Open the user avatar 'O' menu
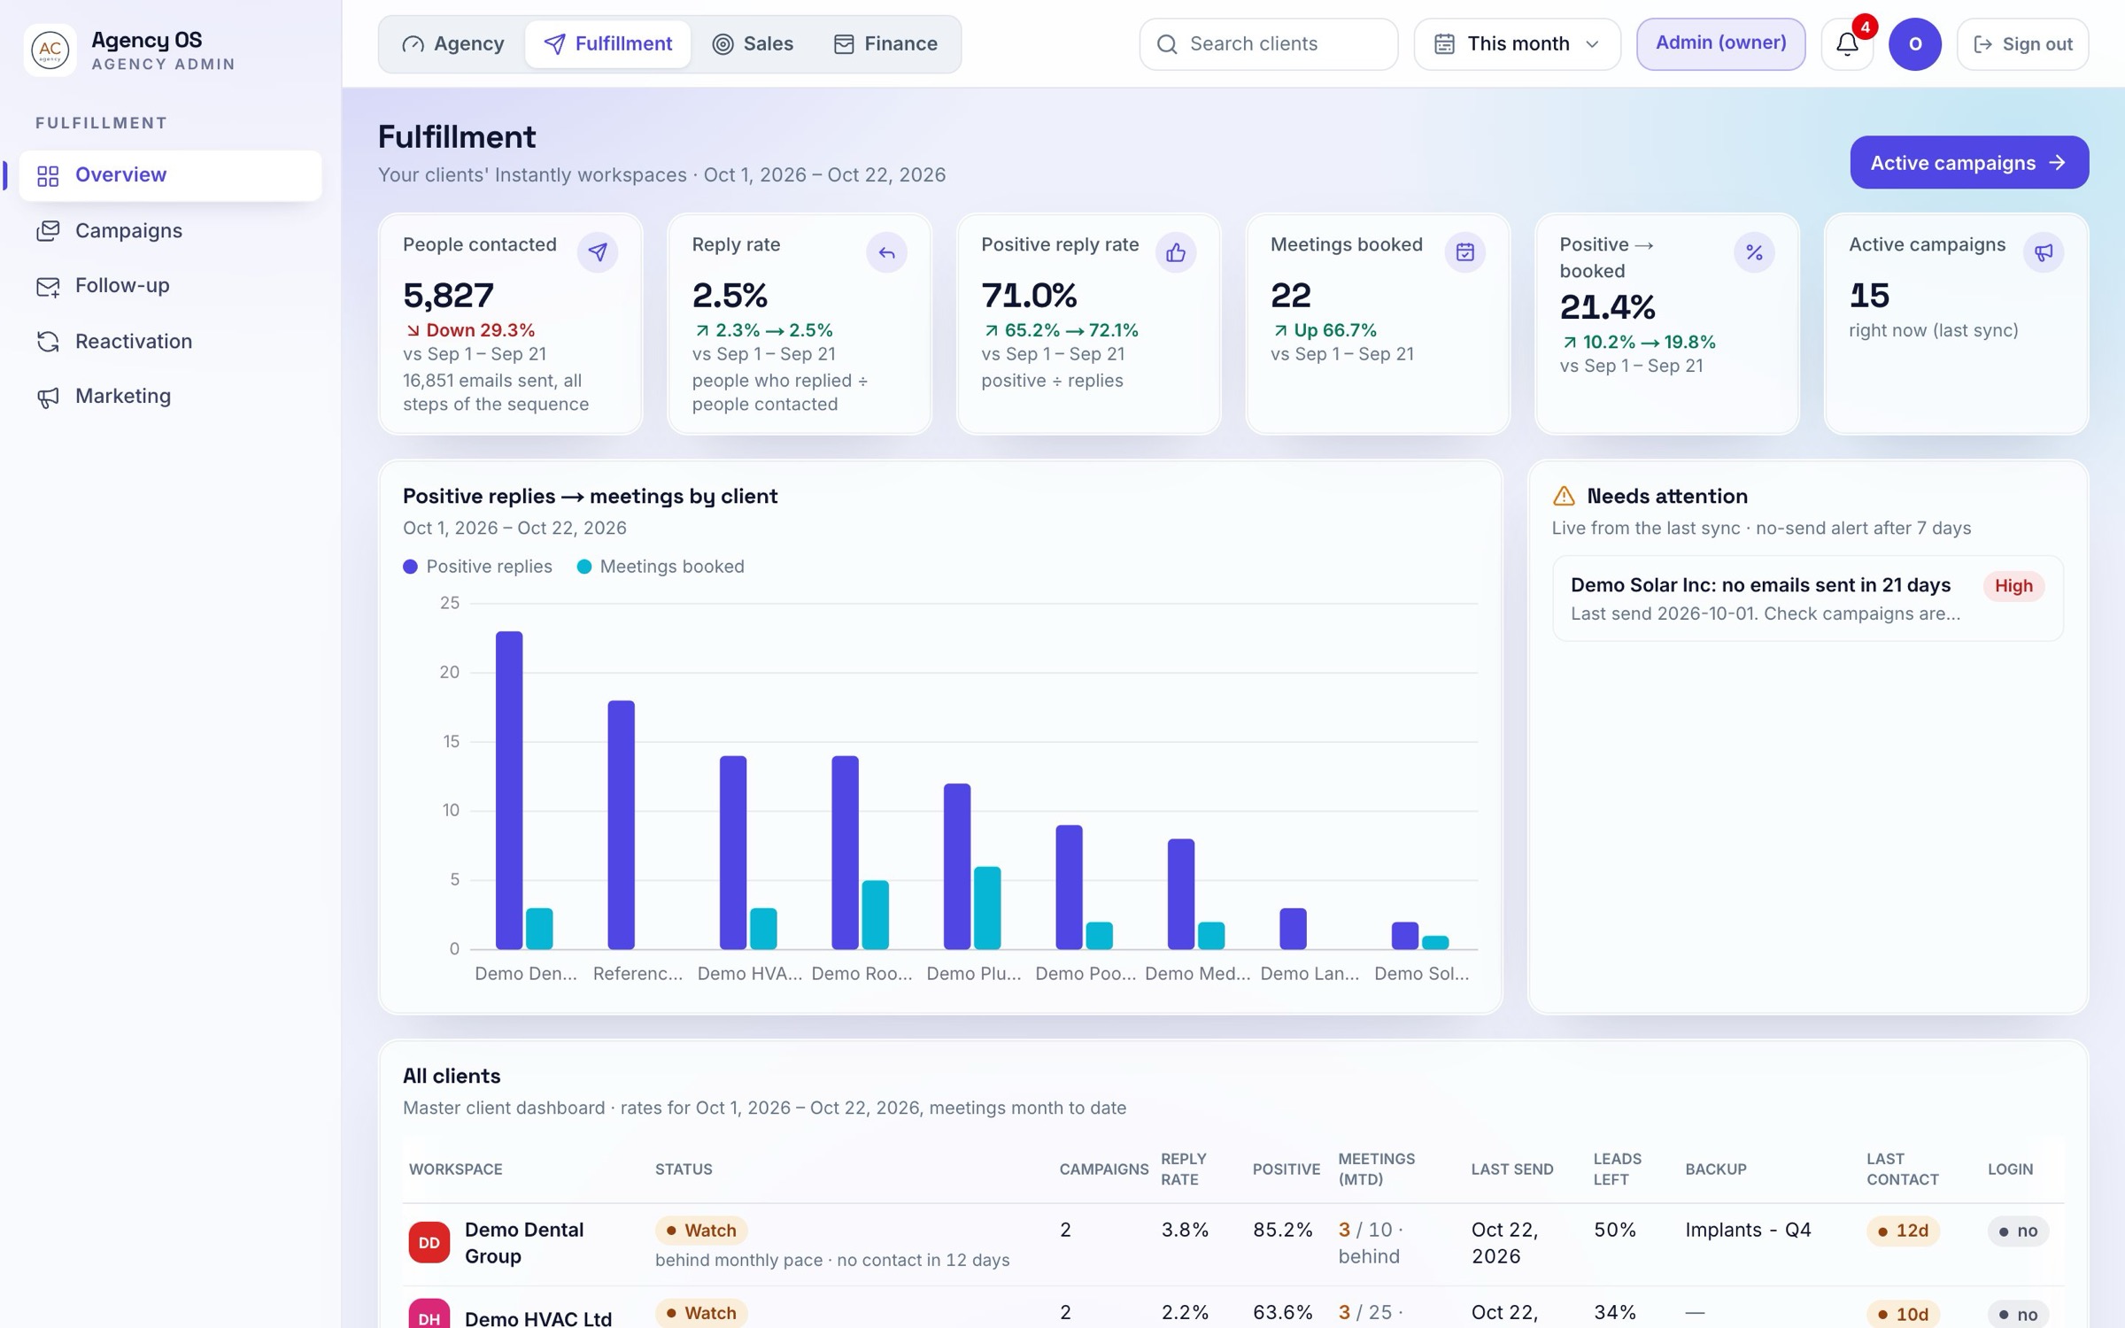Image resolution: width=2125 pixels, height=1328 pixels. [1914, 44]
